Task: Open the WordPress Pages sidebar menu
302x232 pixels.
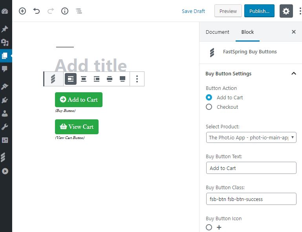Action: [x=5, y=55]
